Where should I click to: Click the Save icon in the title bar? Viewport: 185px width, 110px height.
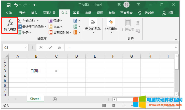point(8,5)
